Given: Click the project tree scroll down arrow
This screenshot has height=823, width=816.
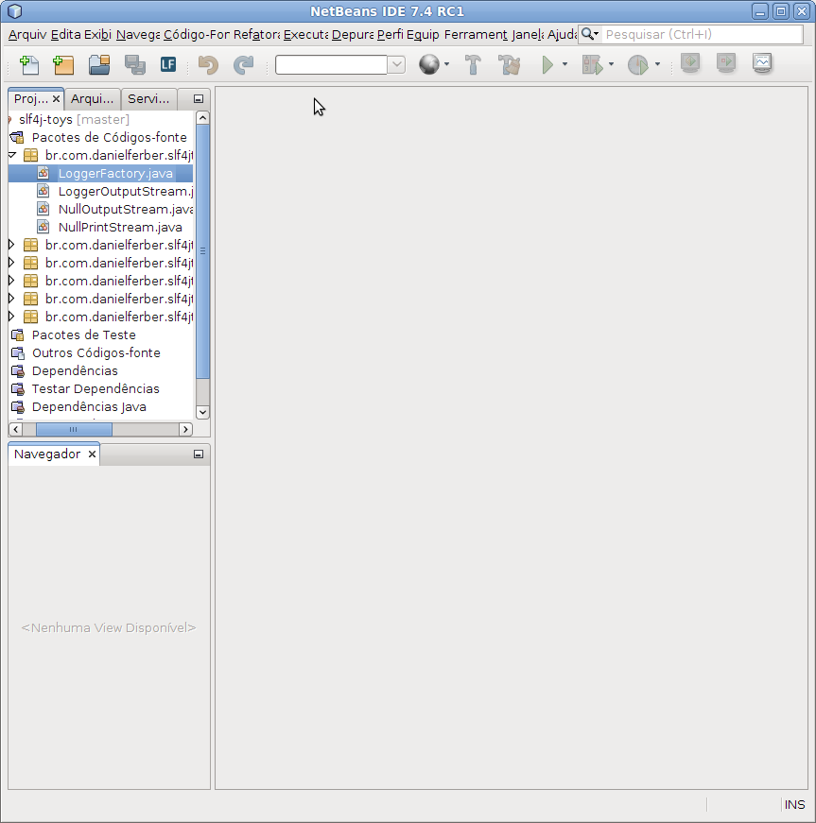Looking at the screenshot, I should pos(202,412).
